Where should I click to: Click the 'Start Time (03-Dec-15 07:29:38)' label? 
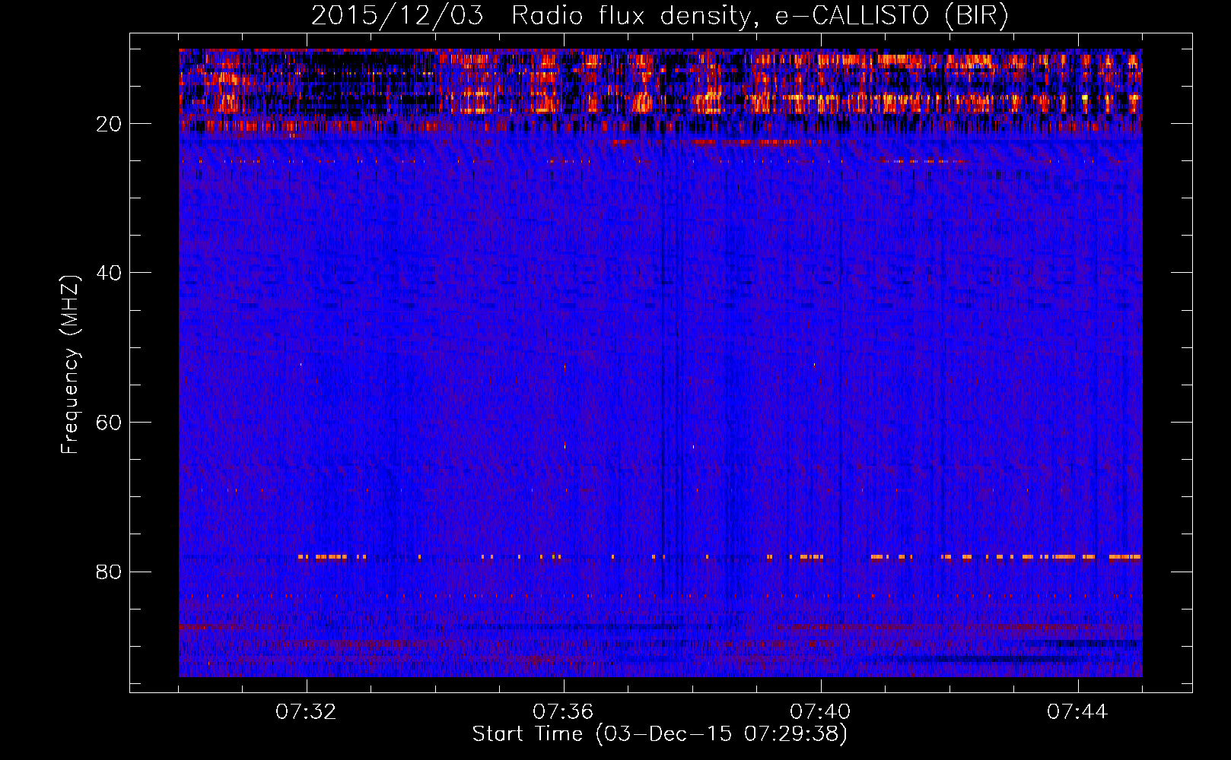660,734
